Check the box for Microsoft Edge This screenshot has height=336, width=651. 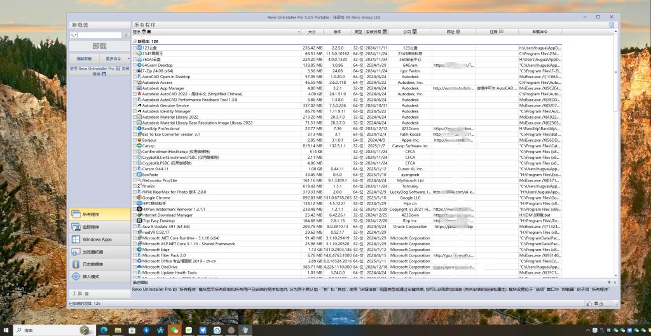pyautogui.click(x=135, y=250)
